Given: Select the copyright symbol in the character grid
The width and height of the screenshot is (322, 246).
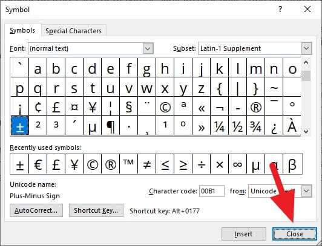Looking at the screenshot, I should pyautogui.click(x=165, y=106).
